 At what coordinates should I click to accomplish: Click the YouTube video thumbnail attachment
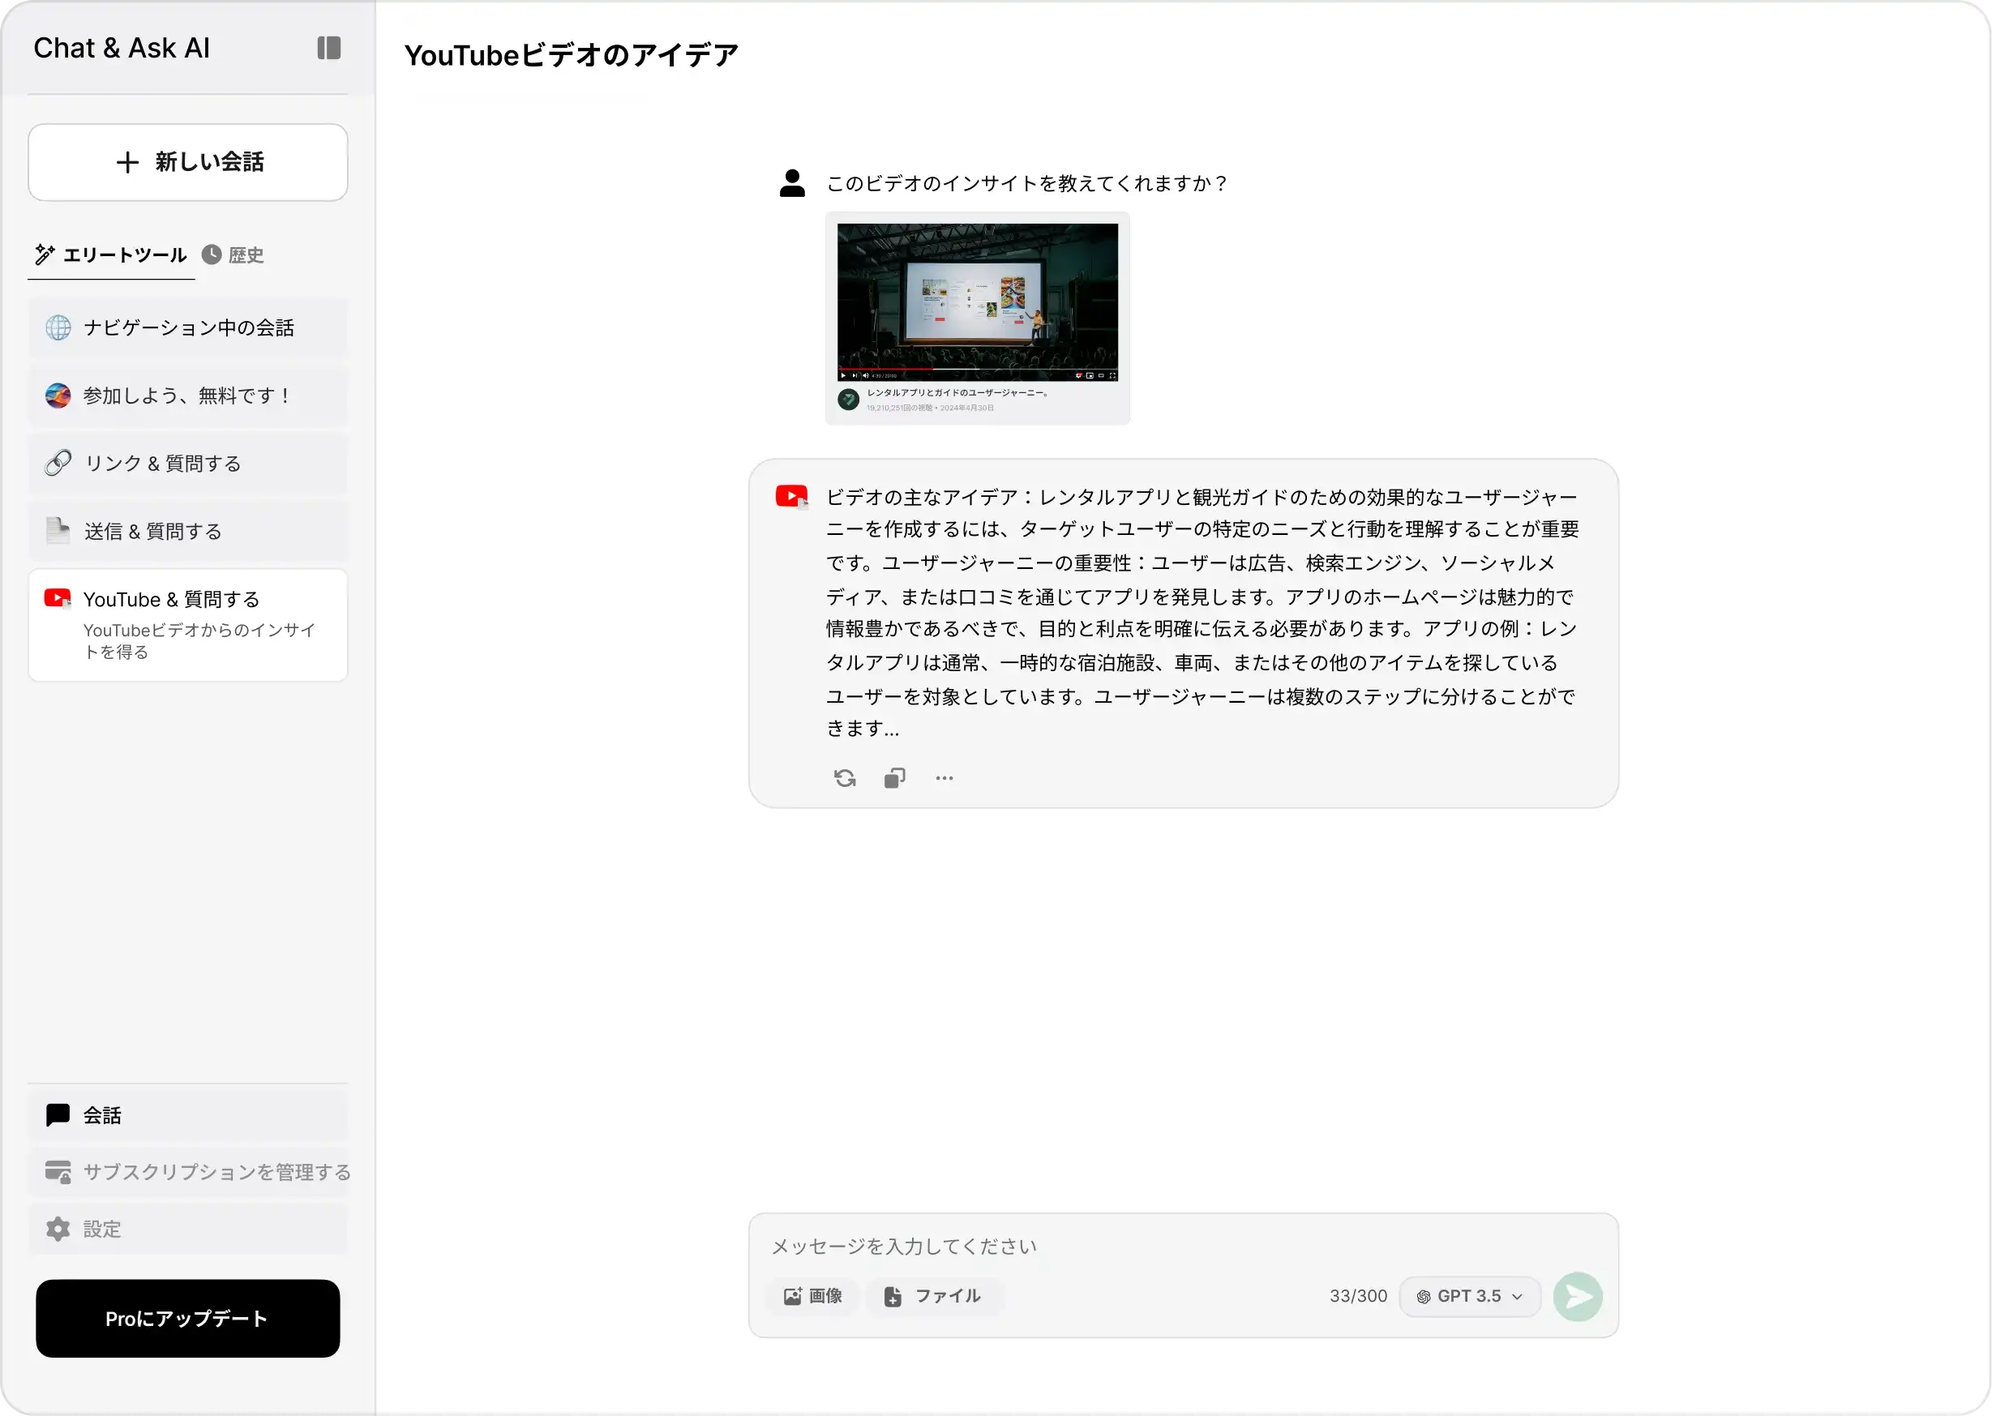coord(977,319)
